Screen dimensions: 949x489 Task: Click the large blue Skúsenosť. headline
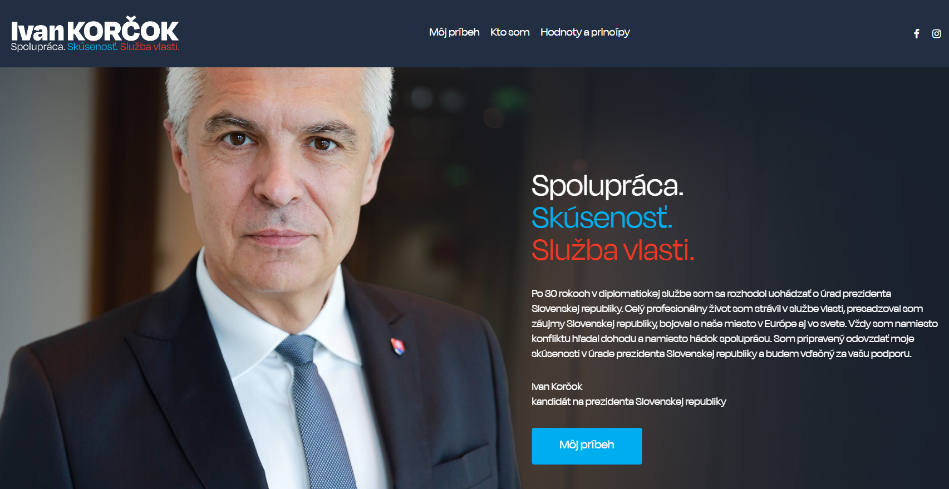coord(602,218)
